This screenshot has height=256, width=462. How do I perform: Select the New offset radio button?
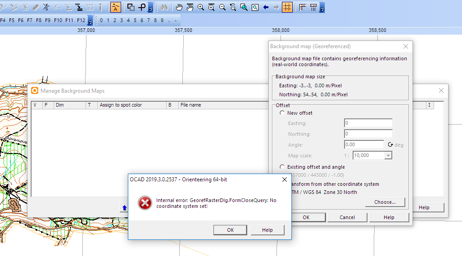pyautogui.click(x=282, y=113)
